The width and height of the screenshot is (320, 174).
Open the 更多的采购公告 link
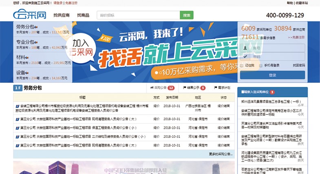(221, 154)
